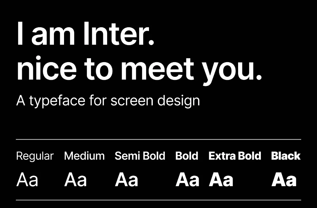Select the "A typeface for screen design" subtitle
Viewport: 317px width, 208px height.
click(x=108, y=101)
